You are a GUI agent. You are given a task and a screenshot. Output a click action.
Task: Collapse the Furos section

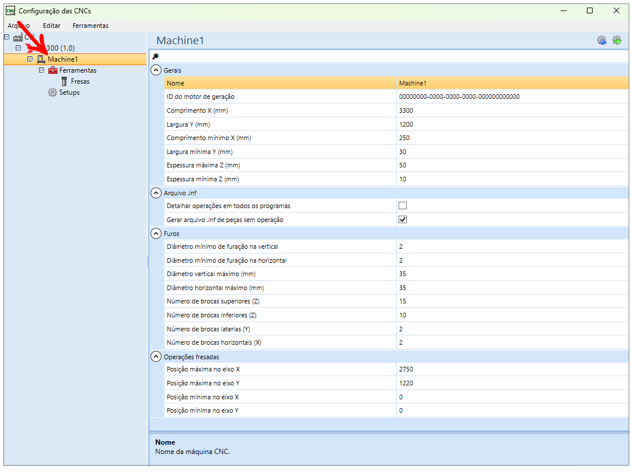point(156,234)
